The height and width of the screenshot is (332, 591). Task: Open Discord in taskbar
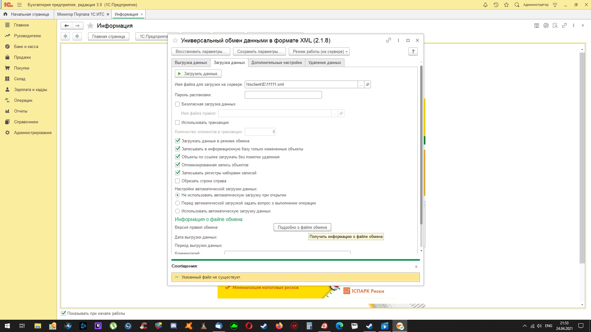pos(173,326)
